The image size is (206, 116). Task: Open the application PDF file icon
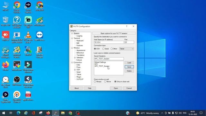pos(28,96)
